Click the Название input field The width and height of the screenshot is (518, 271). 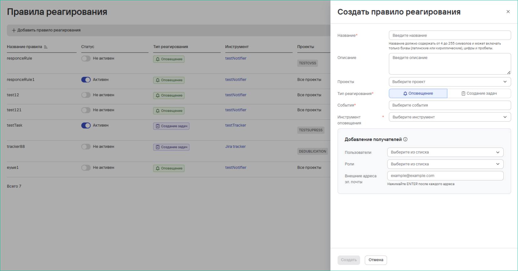449,35
